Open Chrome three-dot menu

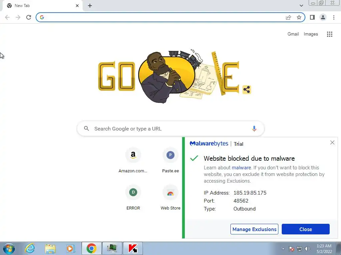pos(334,17)
